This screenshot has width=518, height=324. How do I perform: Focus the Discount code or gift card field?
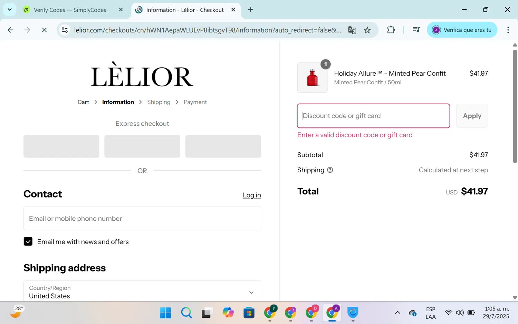click(373, 116)
